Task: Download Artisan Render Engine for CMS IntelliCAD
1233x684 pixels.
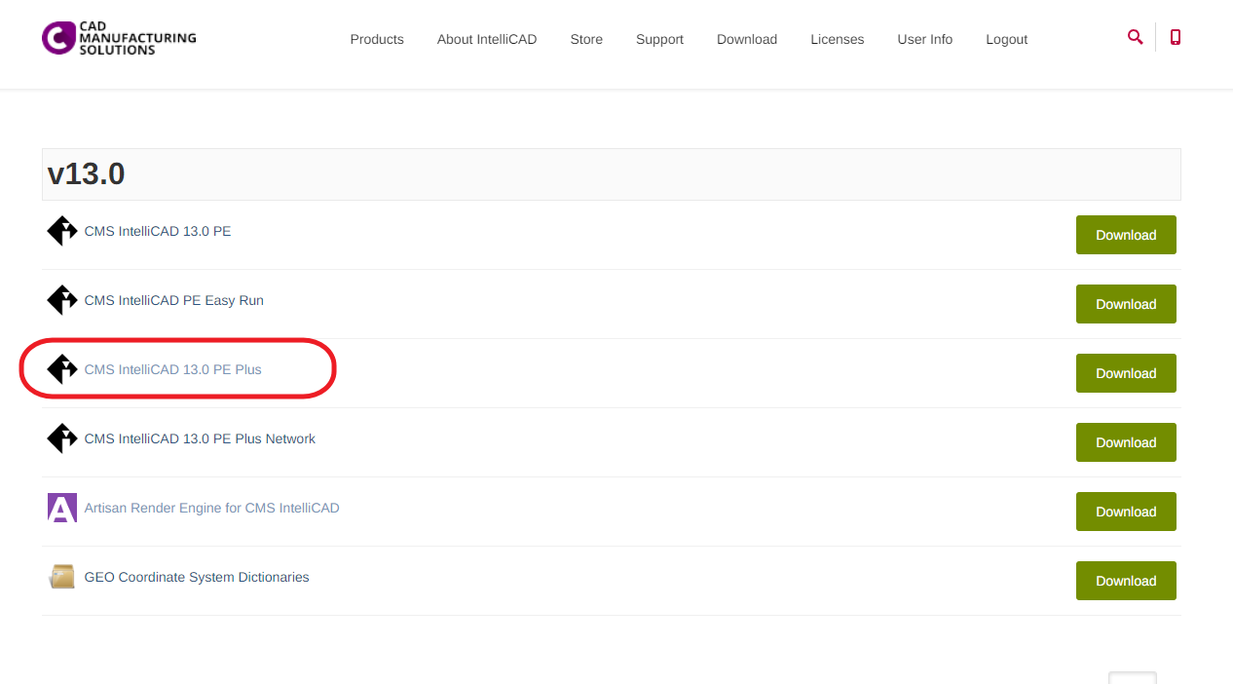Action: tap(1126, 512)
